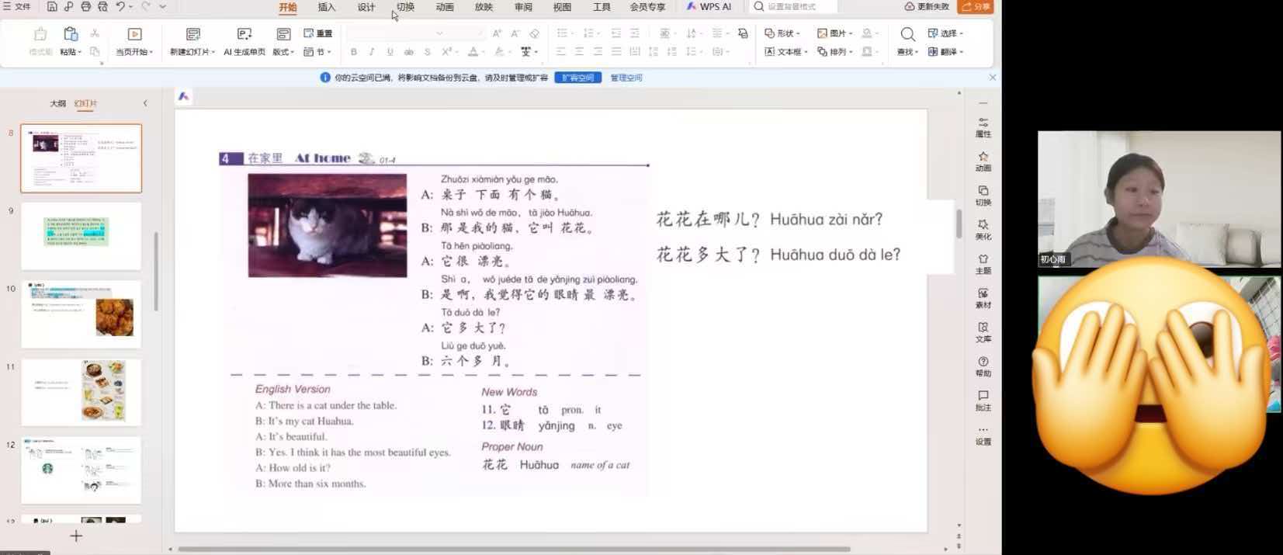The width and height of the screenshot is (1283, 555).
Task: Click the AI 生成单页 icon
Action: pyautogui.click(x=244, y=34)
